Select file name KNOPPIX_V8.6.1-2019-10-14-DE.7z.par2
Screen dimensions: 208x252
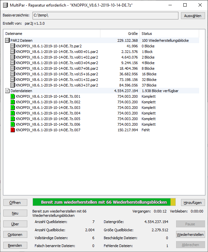click(49, 46)
